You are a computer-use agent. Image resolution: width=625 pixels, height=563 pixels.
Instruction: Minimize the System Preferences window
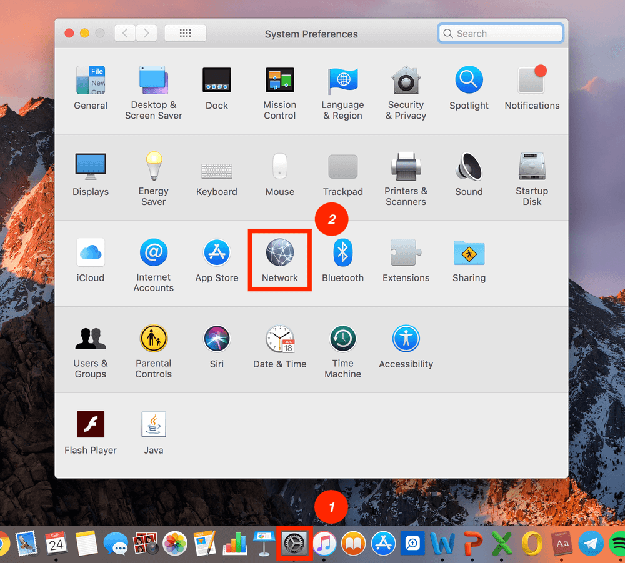pos(84,33)
